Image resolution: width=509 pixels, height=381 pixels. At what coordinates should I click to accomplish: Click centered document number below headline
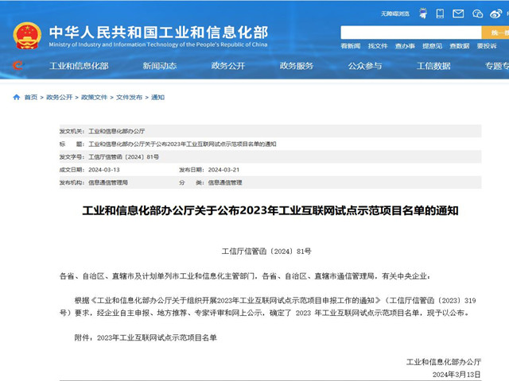click(266, 252)
